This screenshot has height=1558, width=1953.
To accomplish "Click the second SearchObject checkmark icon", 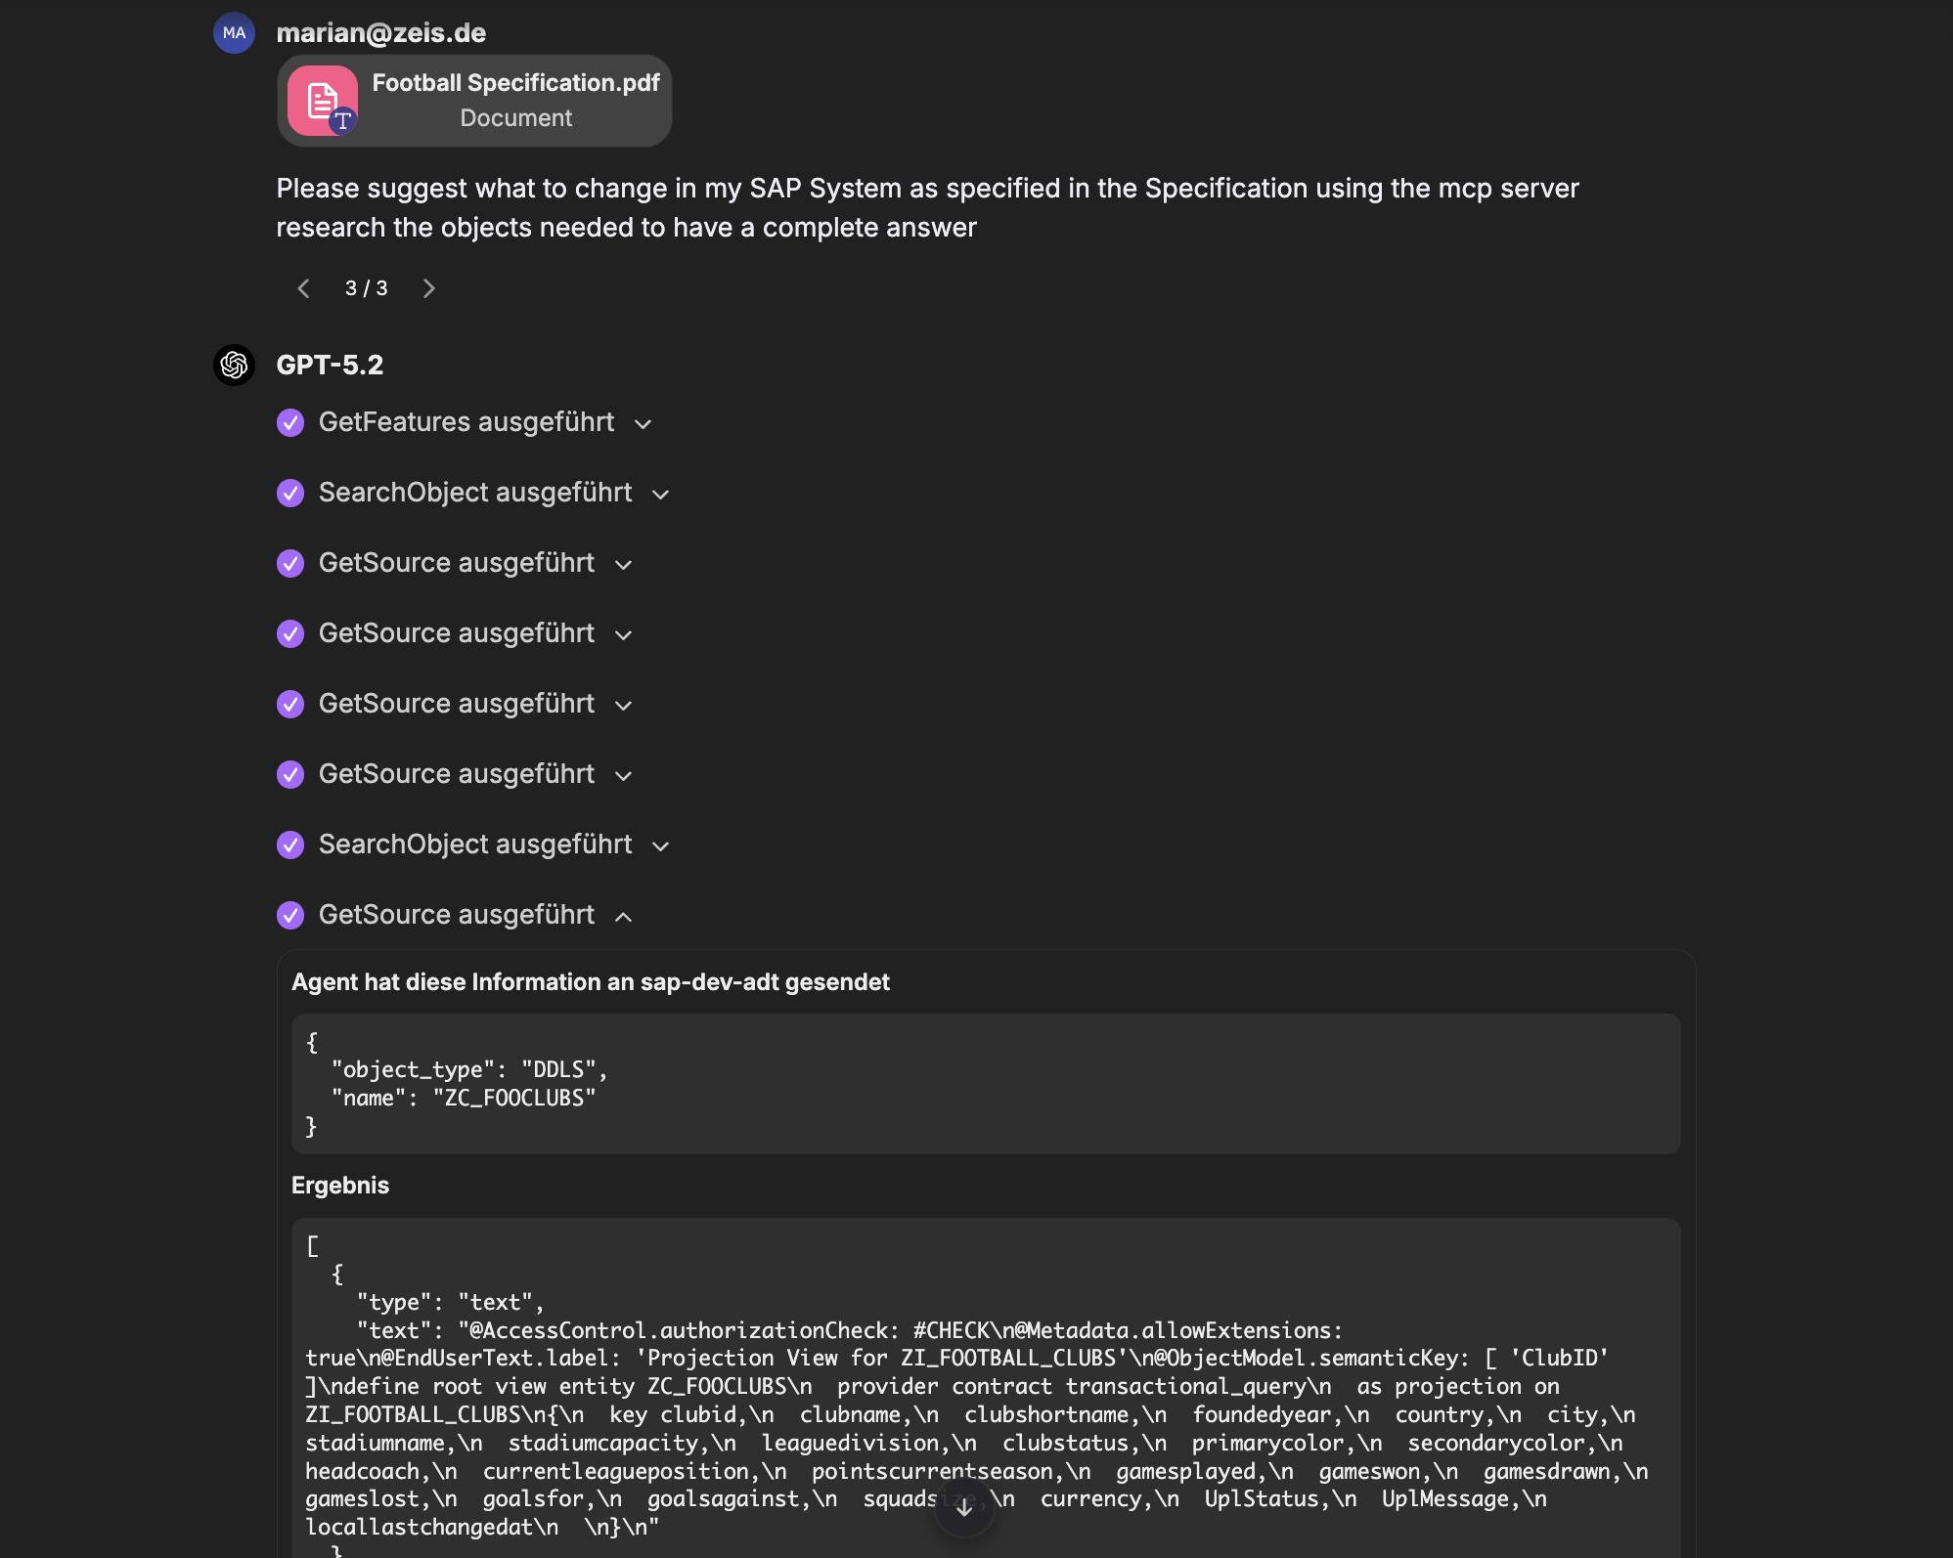I will (x=290, y=845).
